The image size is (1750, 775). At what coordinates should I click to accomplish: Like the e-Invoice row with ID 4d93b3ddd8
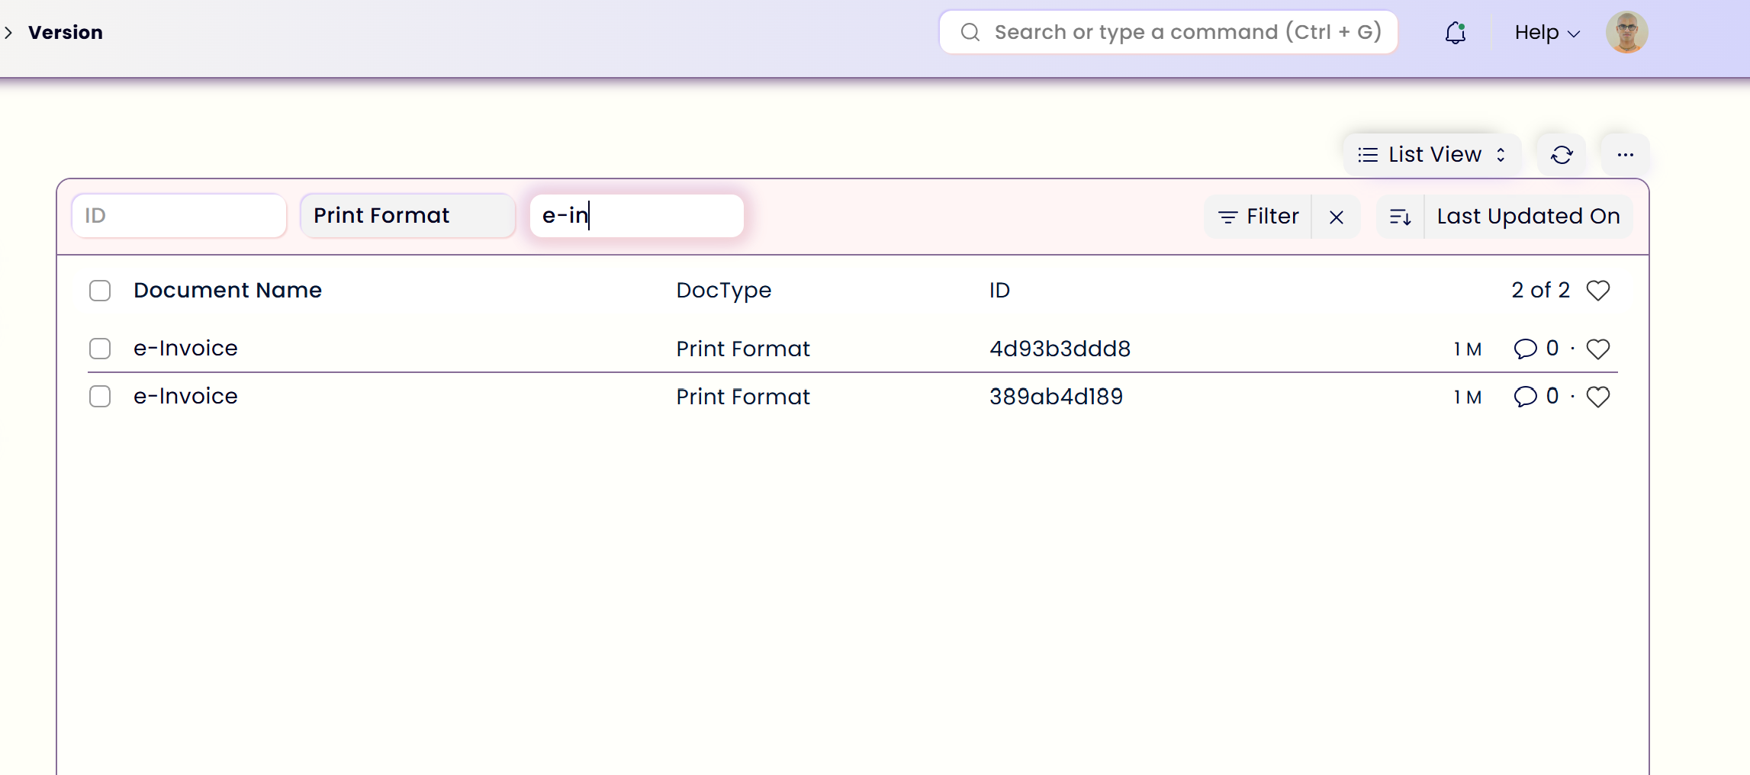tap(1597, 349)
